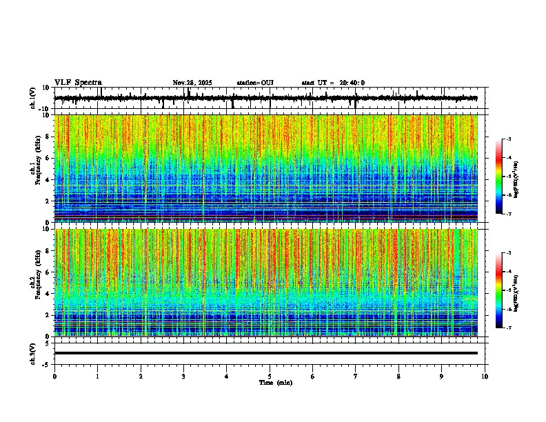The height and width of the screenshot is (422, 546).
Task: Click the "-3" label on ch.1 colorbar
Action: (508, 139)
